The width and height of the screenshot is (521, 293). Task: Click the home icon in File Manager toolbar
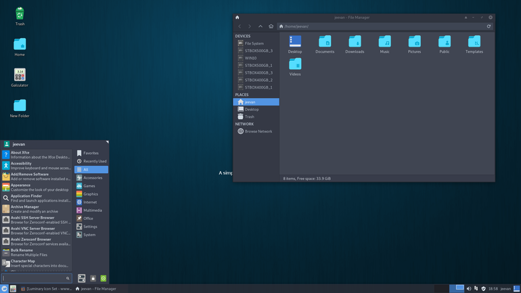271,26
